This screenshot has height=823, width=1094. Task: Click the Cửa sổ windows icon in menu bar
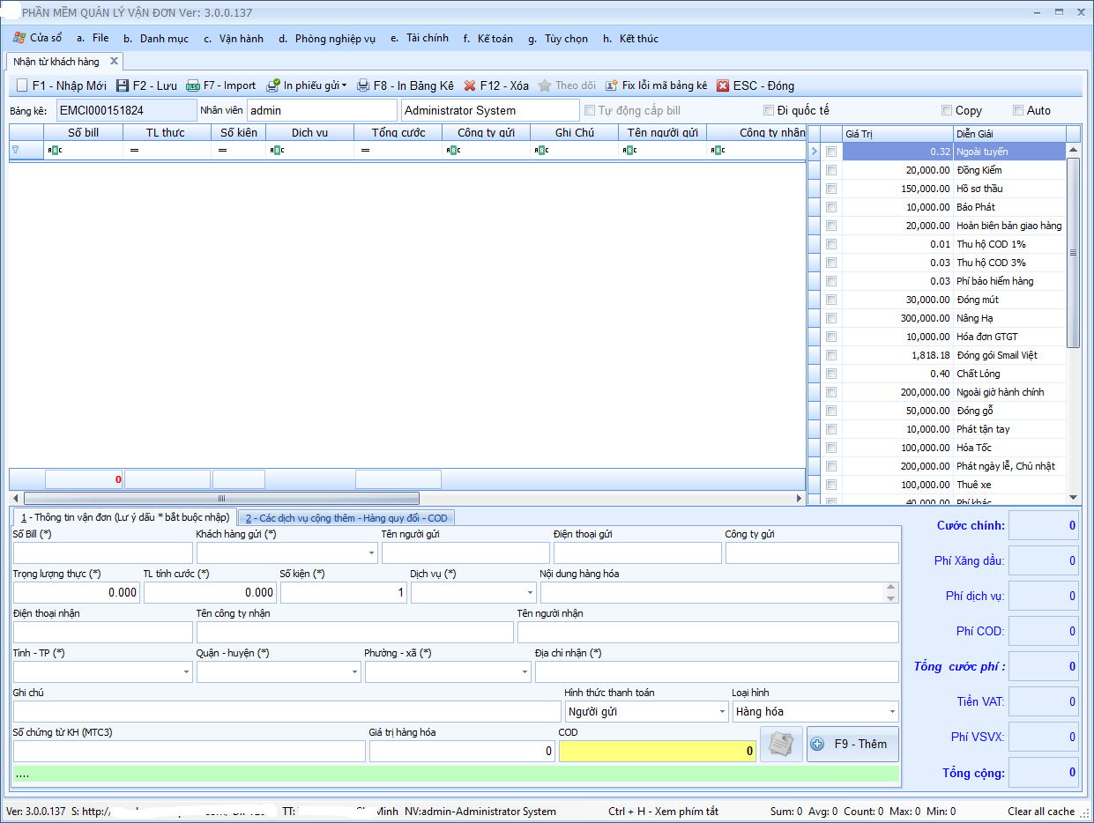point(19,38)
